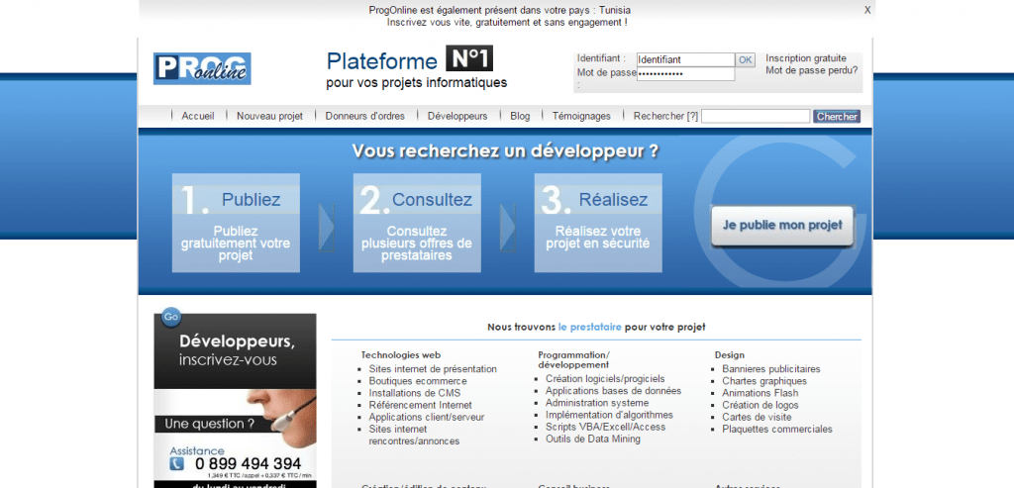This screenshot has width=1014, height=488.
Task: Submit login with the OK button
Action: point(745,59)
